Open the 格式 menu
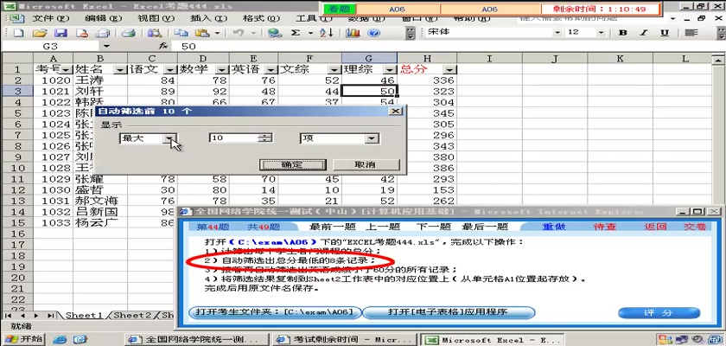This screenshot has width=726, height=346. tap(262, 18)
